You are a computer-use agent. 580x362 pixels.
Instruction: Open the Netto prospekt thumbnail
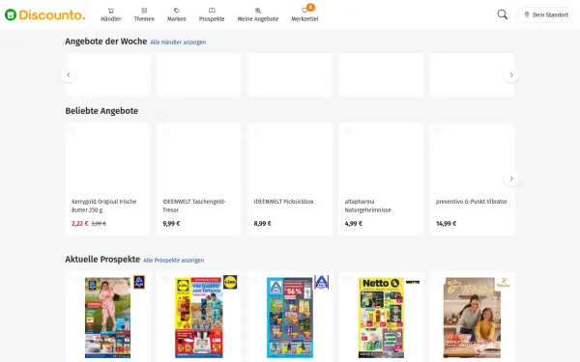pyautogui.click(x=381, y=318)
